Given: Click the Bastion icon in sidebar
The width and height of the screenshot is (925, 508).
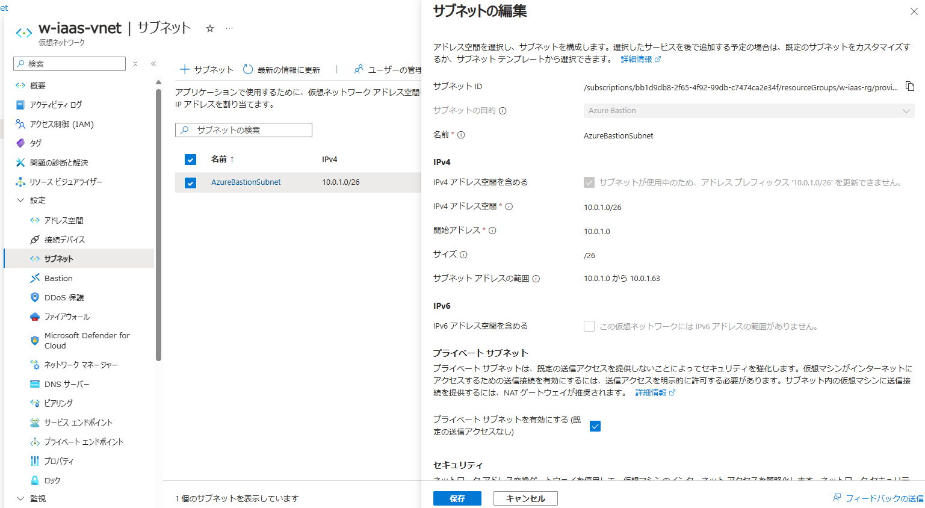Looking at the screenshot, I should [x=35, y=278].
